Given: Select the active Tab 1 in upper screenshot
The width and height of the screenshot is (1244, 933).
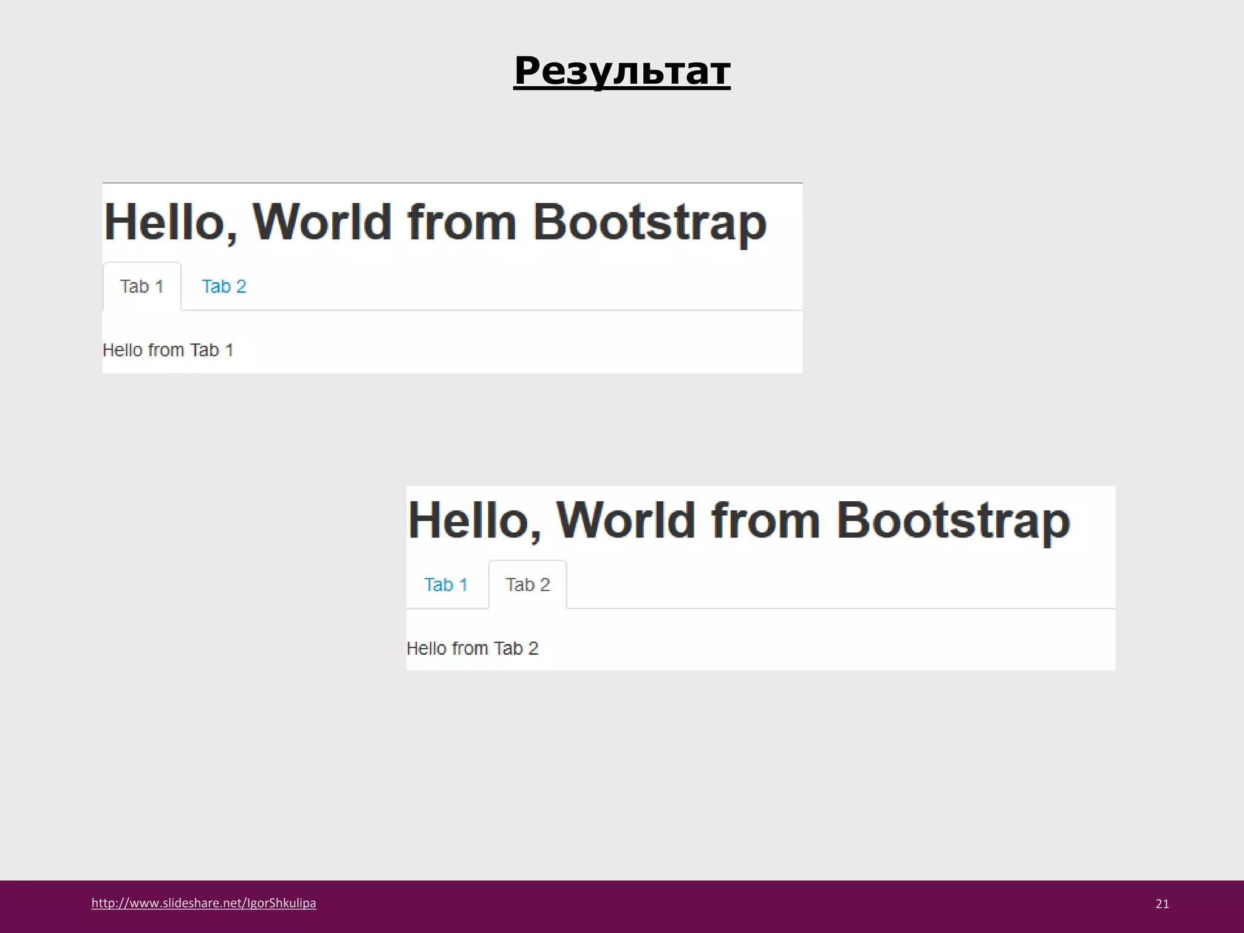Looking at the screenshot, I should [142, 286].
